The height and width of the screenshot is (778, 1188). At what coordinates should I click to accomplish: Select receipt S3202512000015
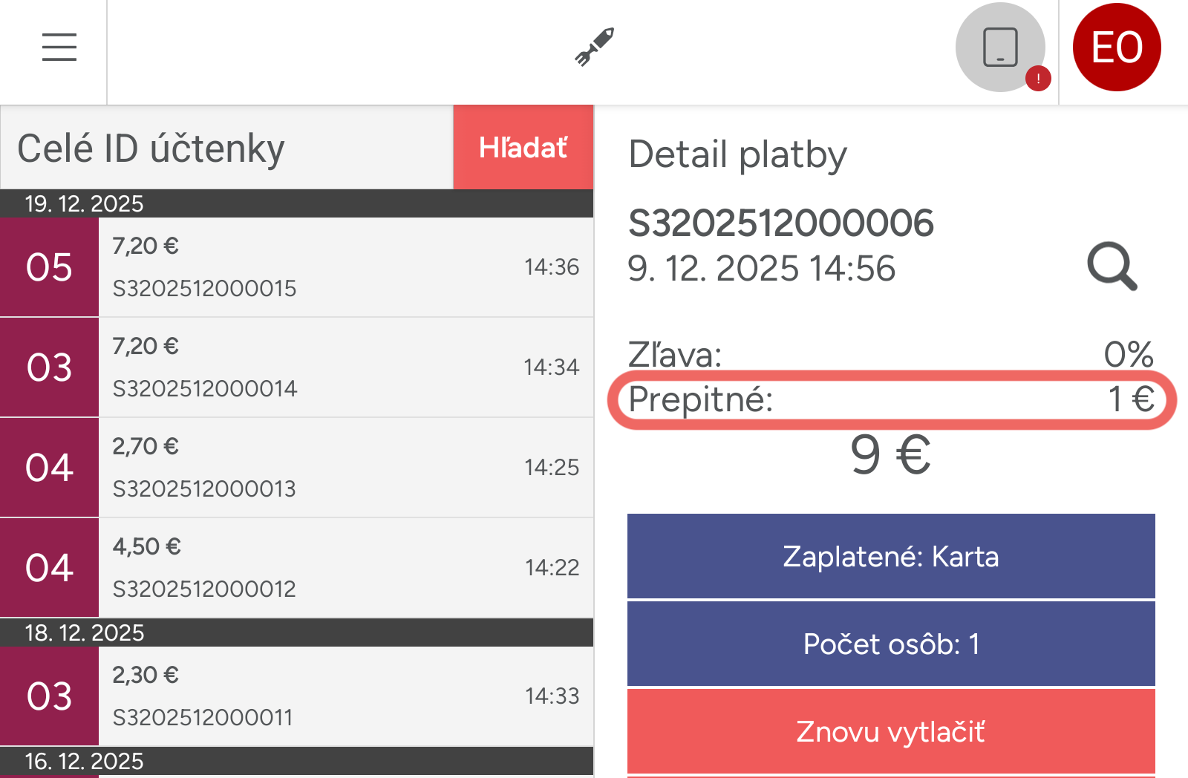(x=345, y=267)
